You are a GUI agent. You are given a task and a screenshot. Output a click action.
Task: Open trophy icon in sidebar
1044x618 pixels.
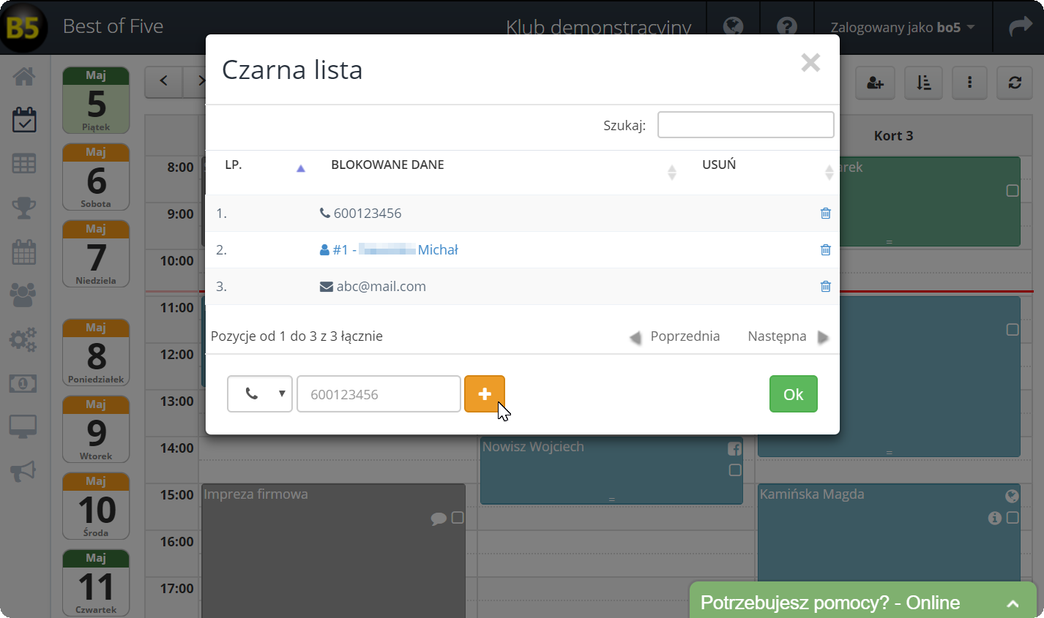click(23, 208)
